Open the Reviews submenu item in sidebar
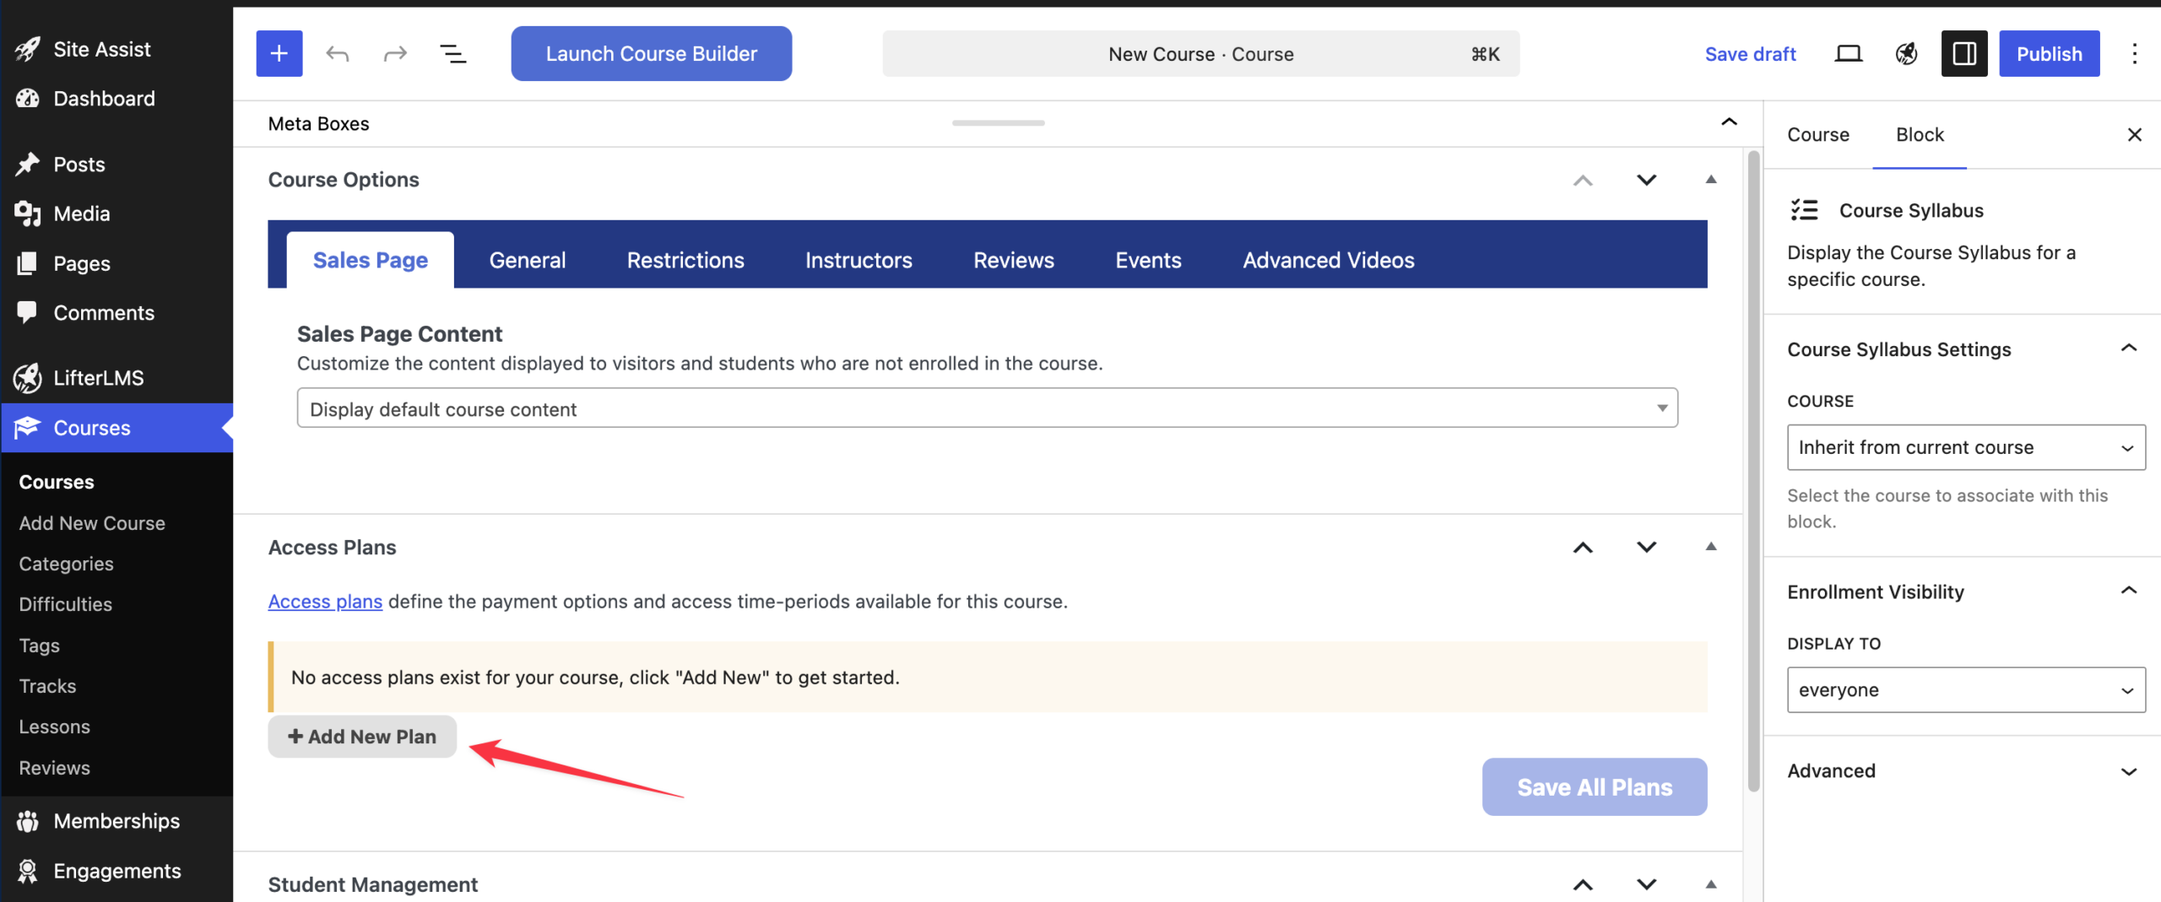The image size is (2161, 902). (55, 768)
